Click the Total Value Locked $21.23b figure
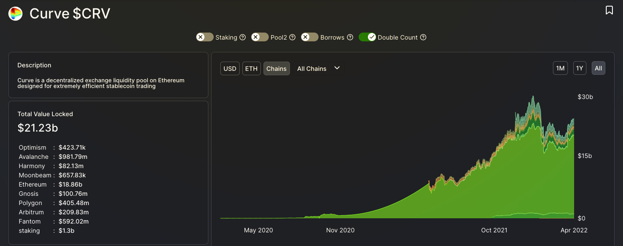The width and height of the screenshot is (623, 246). click(38, 128)
